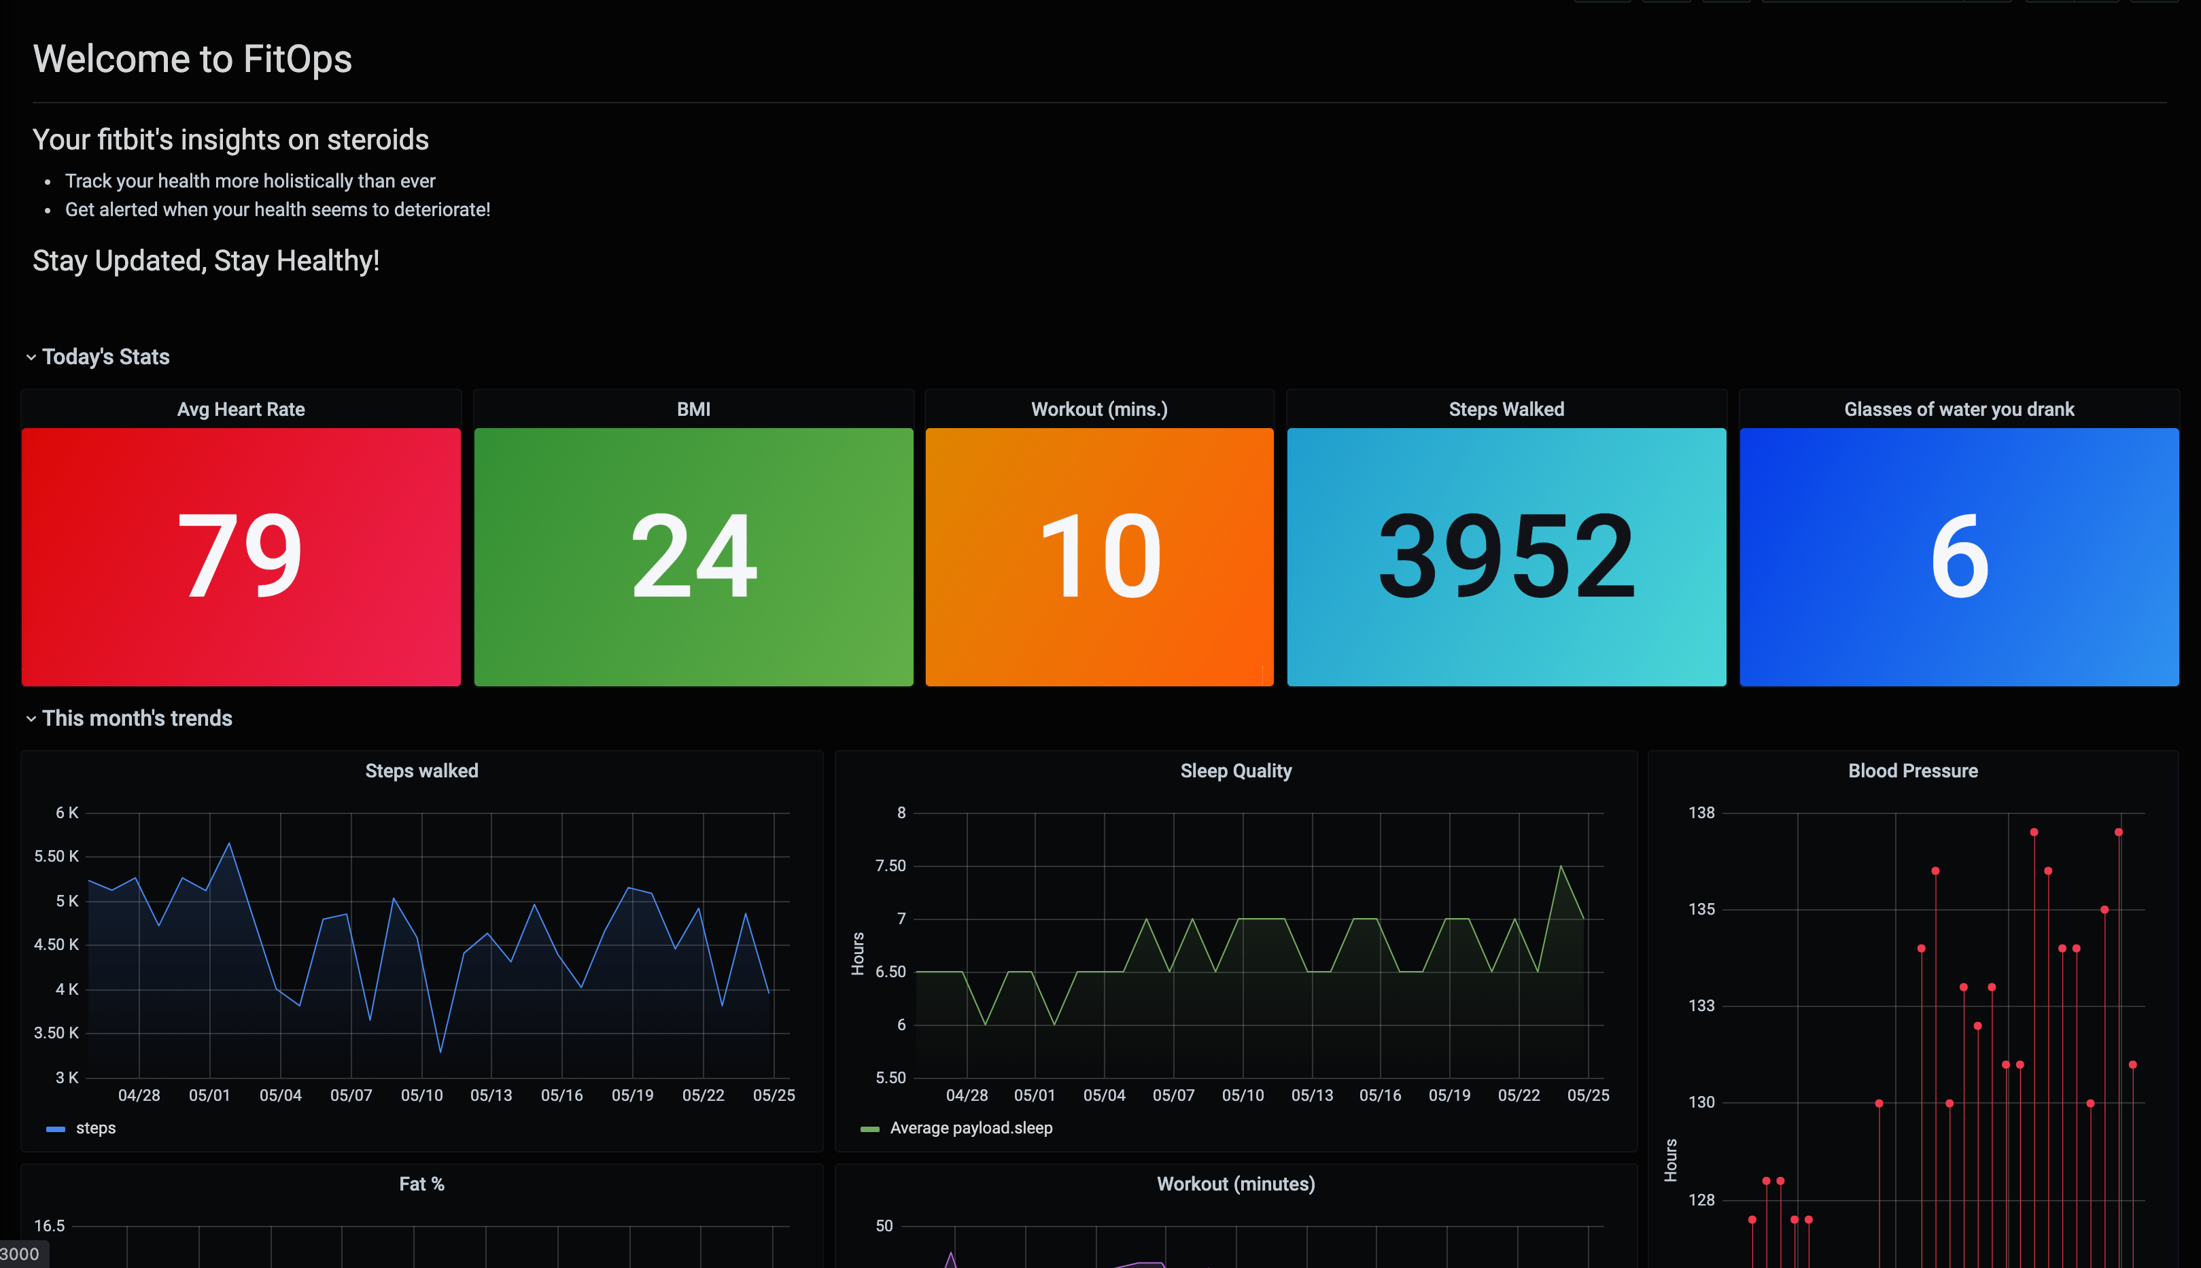This screenshot has width=2201, height=1268.
Task: Click the This month's trends row title
Action: click(x=137, y=718)
